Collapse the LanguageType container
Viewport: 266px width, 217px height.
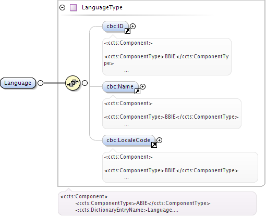coord(62,8)
